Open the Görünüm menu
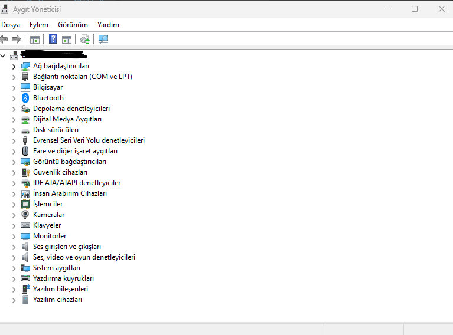 pyautogui.click(x=73, y=25)
